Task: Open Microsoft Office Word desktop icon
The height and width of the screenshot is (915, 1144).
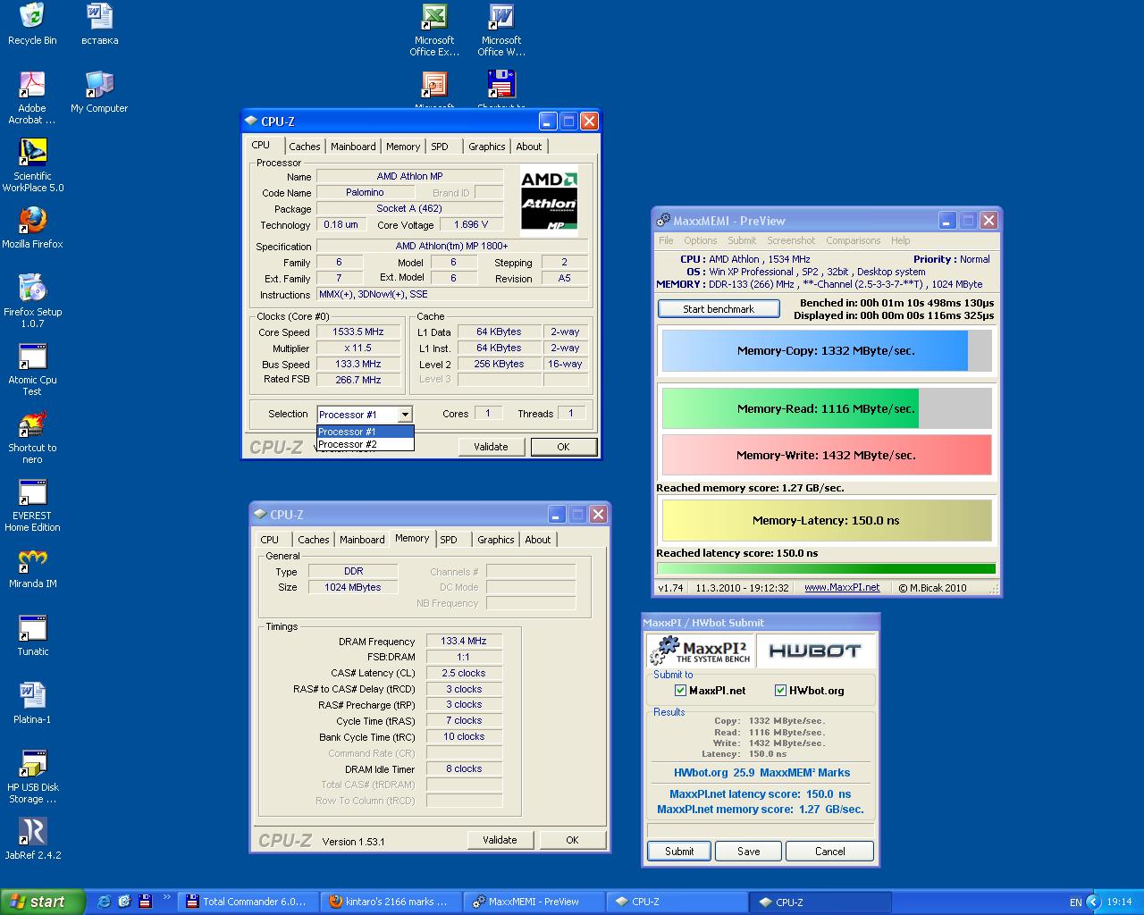Action: click(501, 29)
